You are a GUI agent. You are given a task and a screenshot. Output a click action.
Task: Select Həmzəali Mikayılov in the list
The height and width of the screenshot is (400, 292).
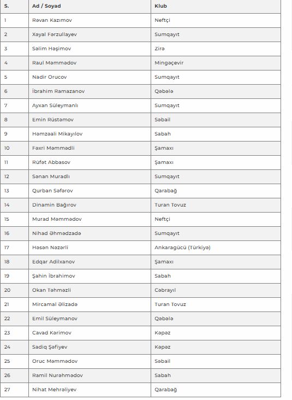(x=57, y=134)
